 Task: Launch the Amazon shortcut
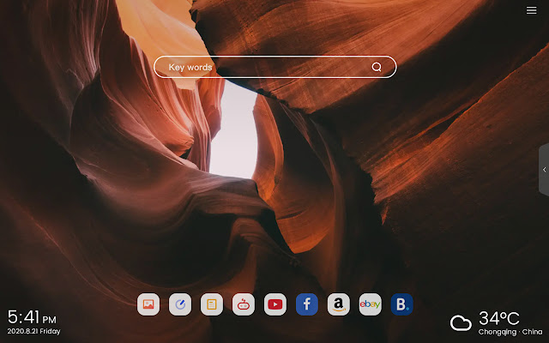338,304
